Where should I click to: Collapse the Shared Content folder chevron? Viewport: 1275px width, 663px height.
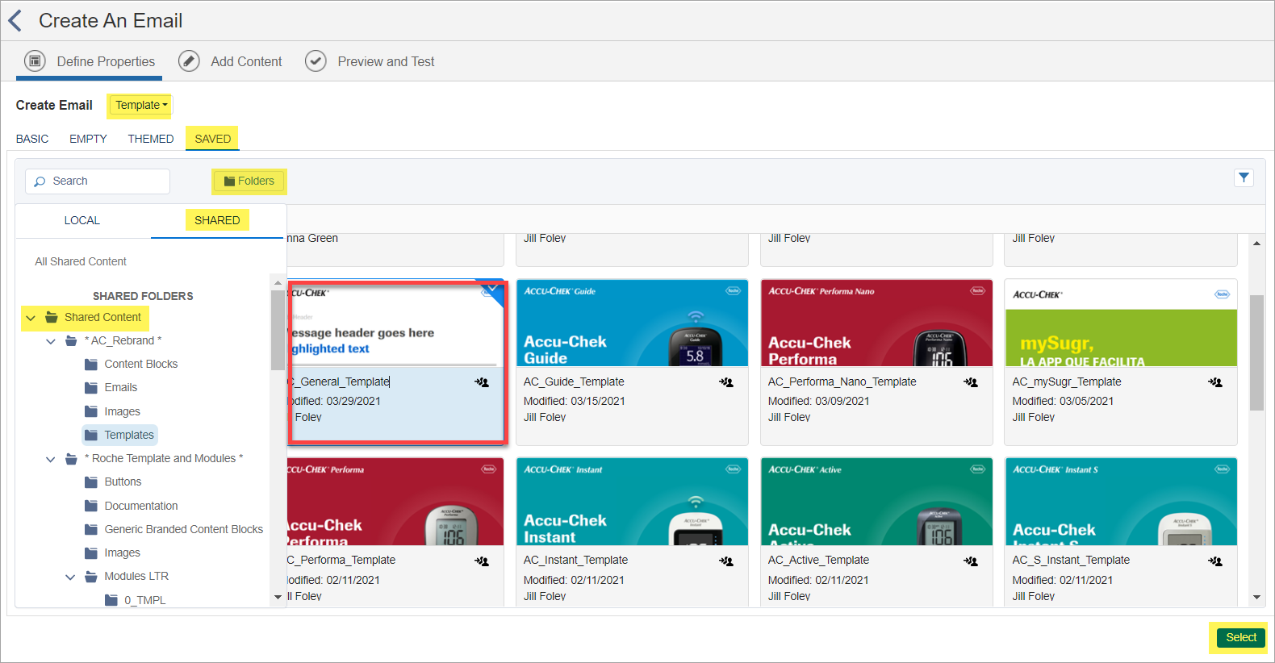(31, 318)
